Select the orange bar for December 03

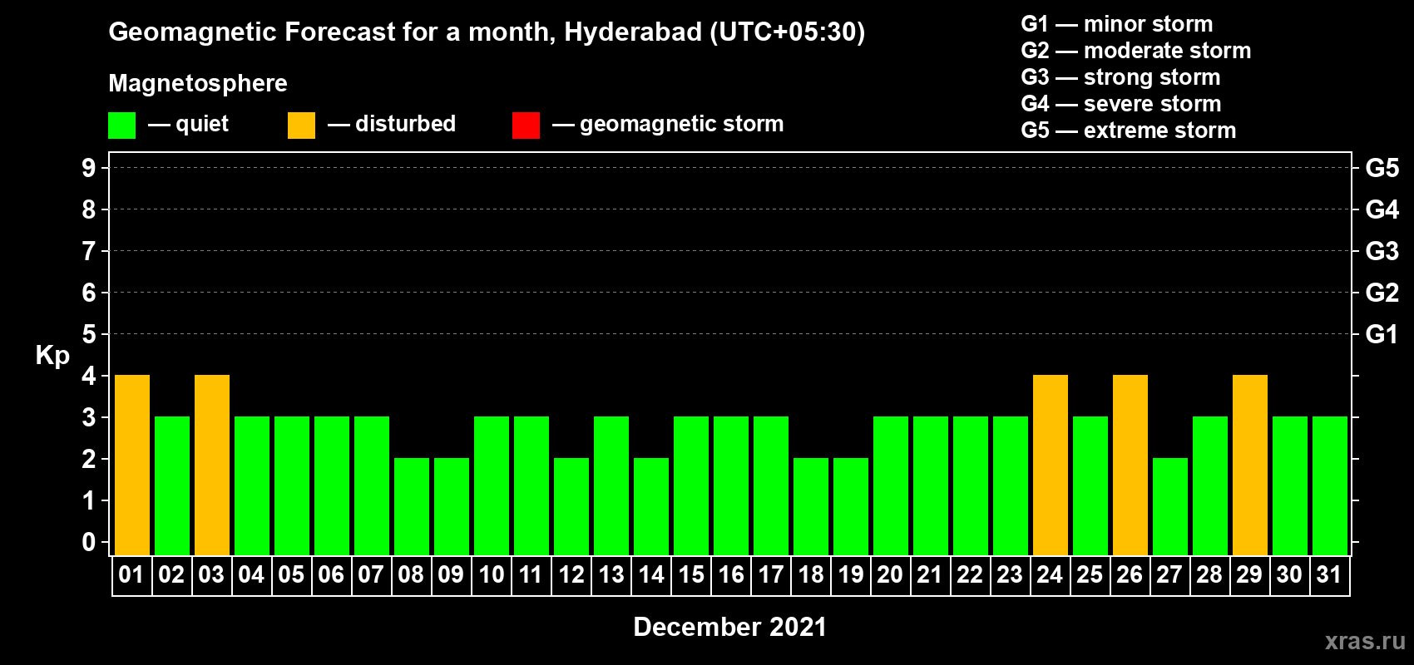tap(212, 465)
